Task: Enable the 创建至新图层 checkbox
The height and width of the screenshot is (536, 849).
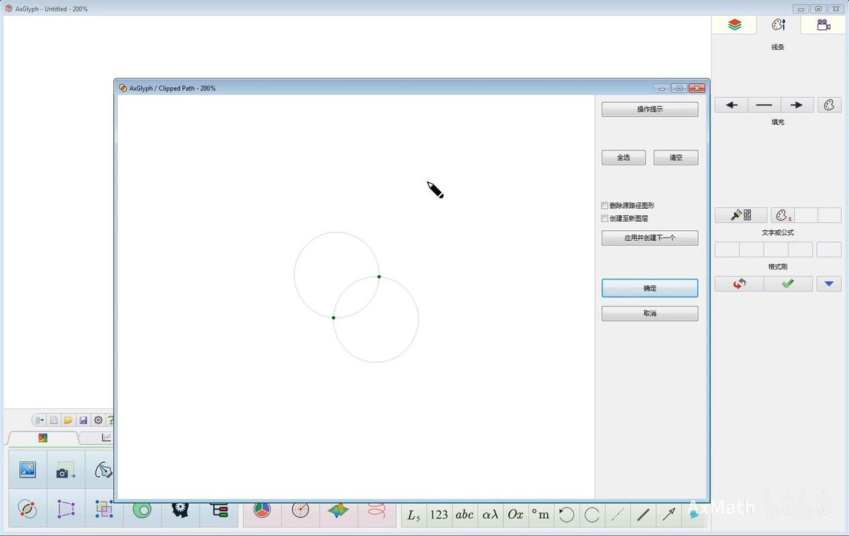Action: click(x=605, y=218)
